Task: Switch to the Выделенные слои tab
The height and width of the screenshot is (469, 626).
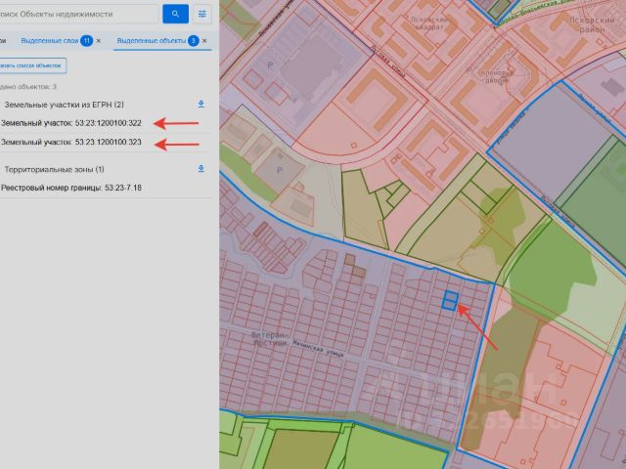Action: click(50, 41)
